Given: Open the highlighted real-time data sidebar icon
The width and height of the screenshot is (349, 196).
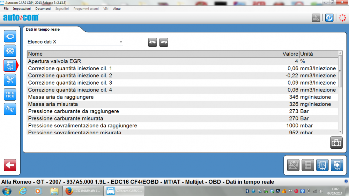Looking at the screenshot, I should coord(10,65).
